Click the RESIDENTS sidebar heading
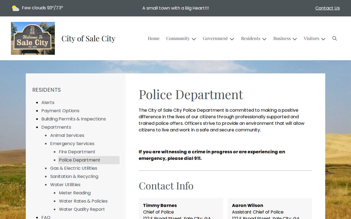 coord(47,90)
